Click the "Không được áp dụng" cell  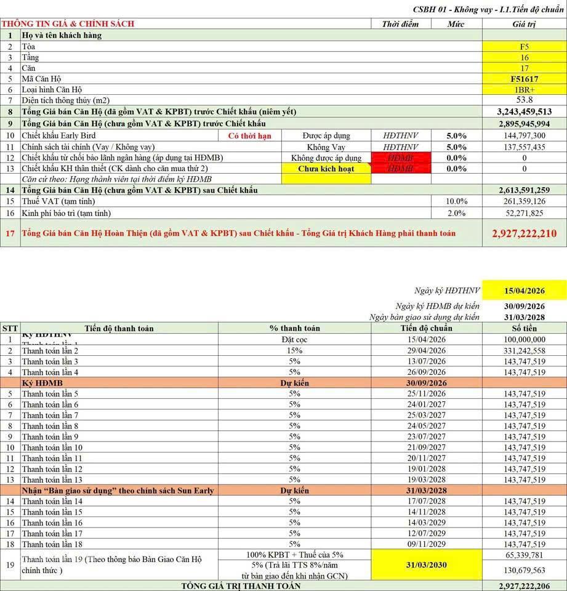326,158
